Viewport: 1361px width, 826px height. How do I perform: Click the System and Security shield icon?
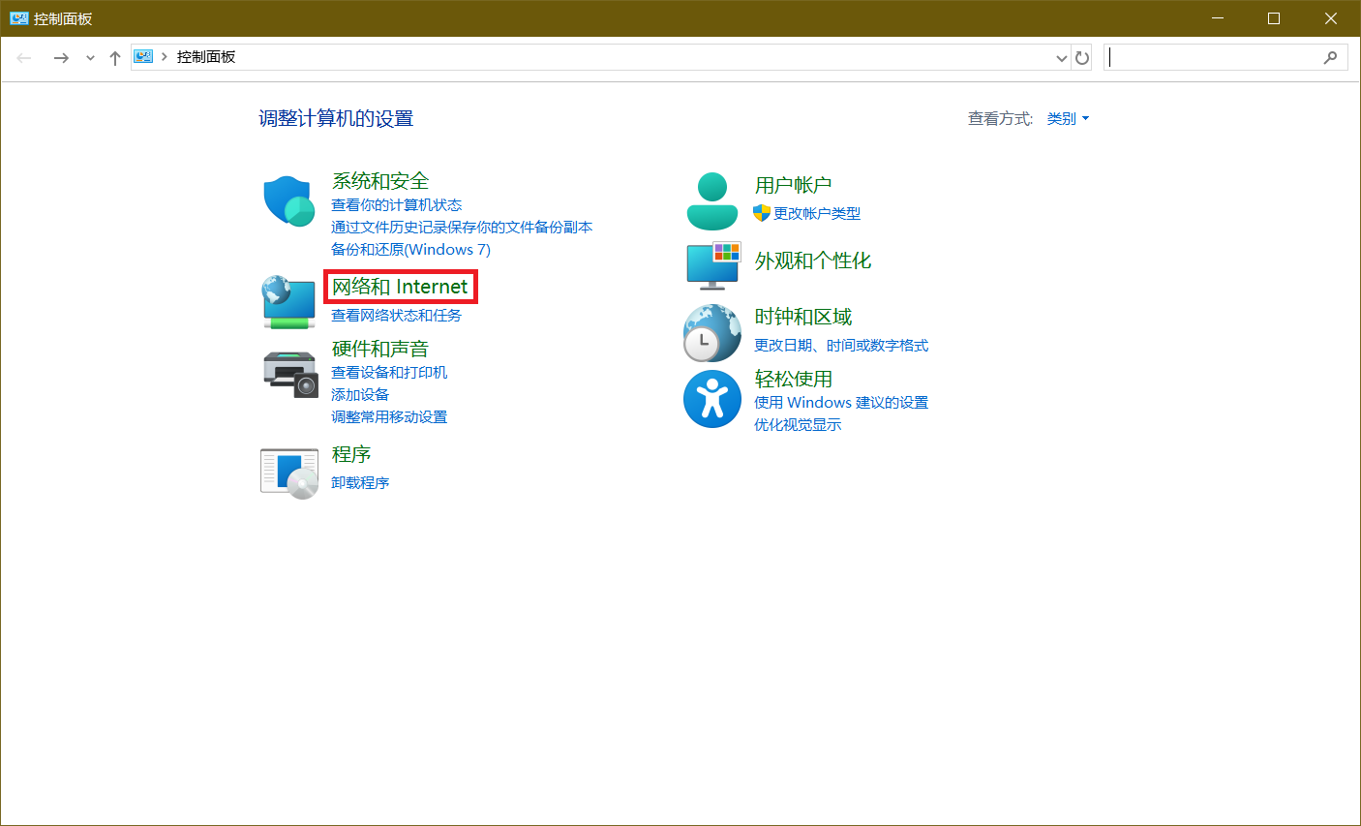(288, 200)
